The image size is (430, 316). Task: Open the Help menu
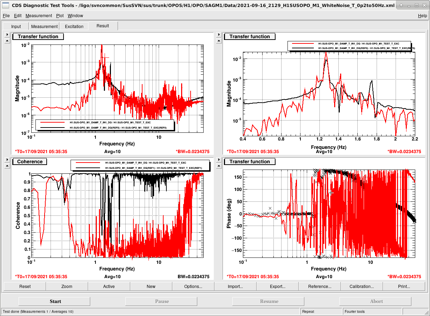coord(423,16)
